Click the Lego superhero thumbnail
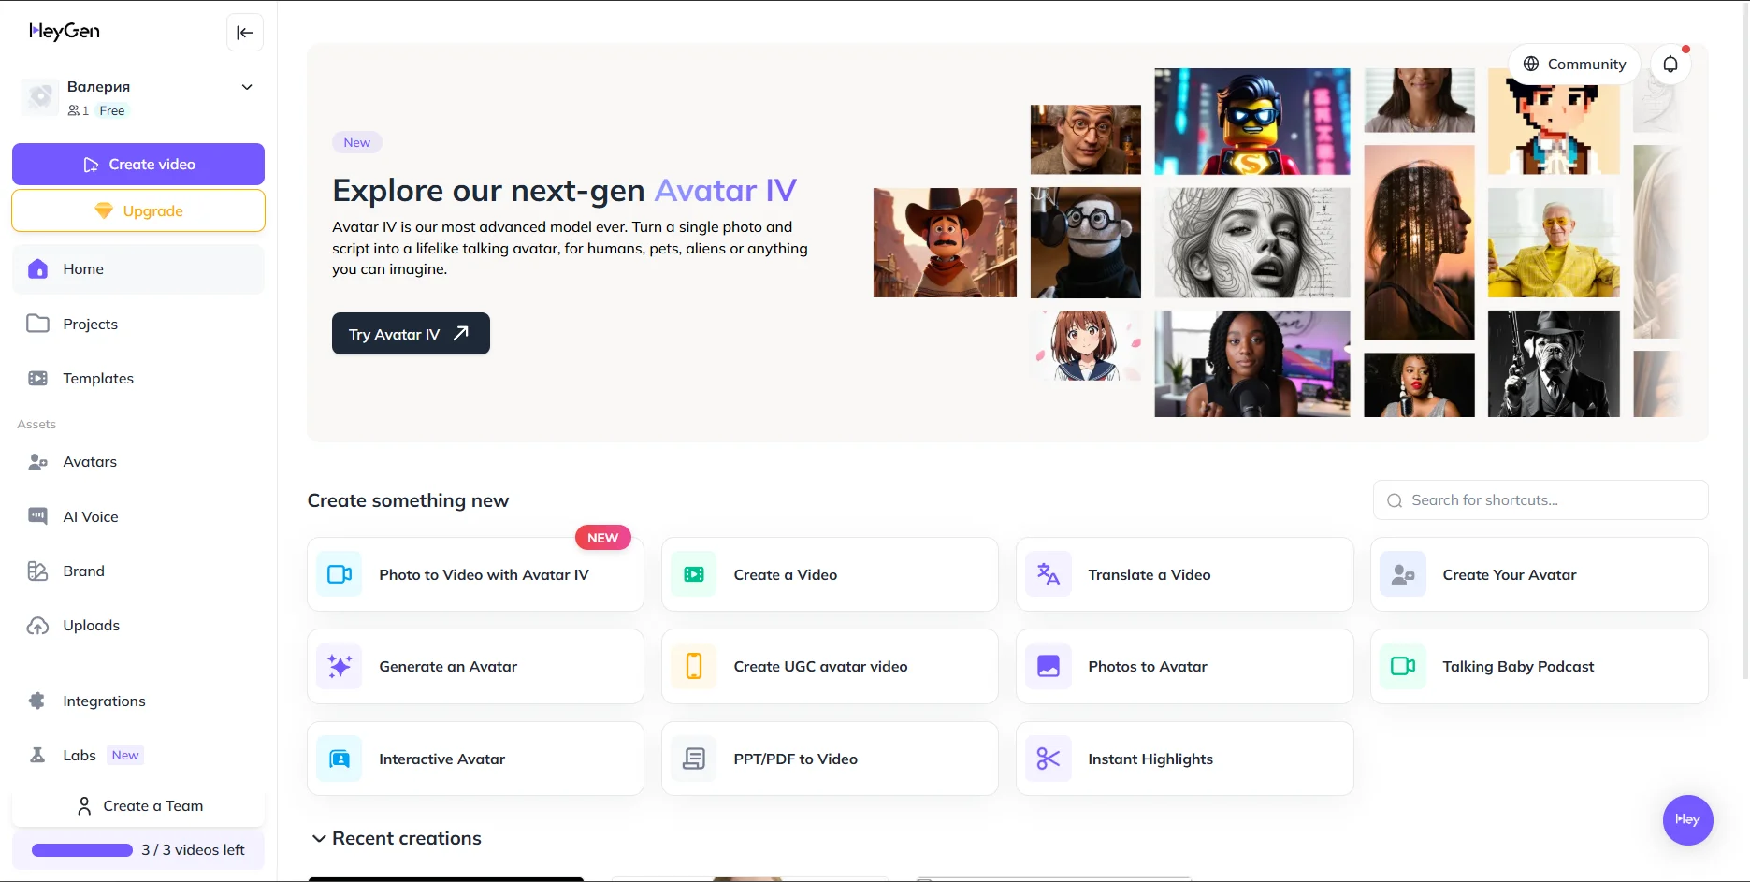Viewport: 1750px width, 882px height. click(x=1252, y=122)
